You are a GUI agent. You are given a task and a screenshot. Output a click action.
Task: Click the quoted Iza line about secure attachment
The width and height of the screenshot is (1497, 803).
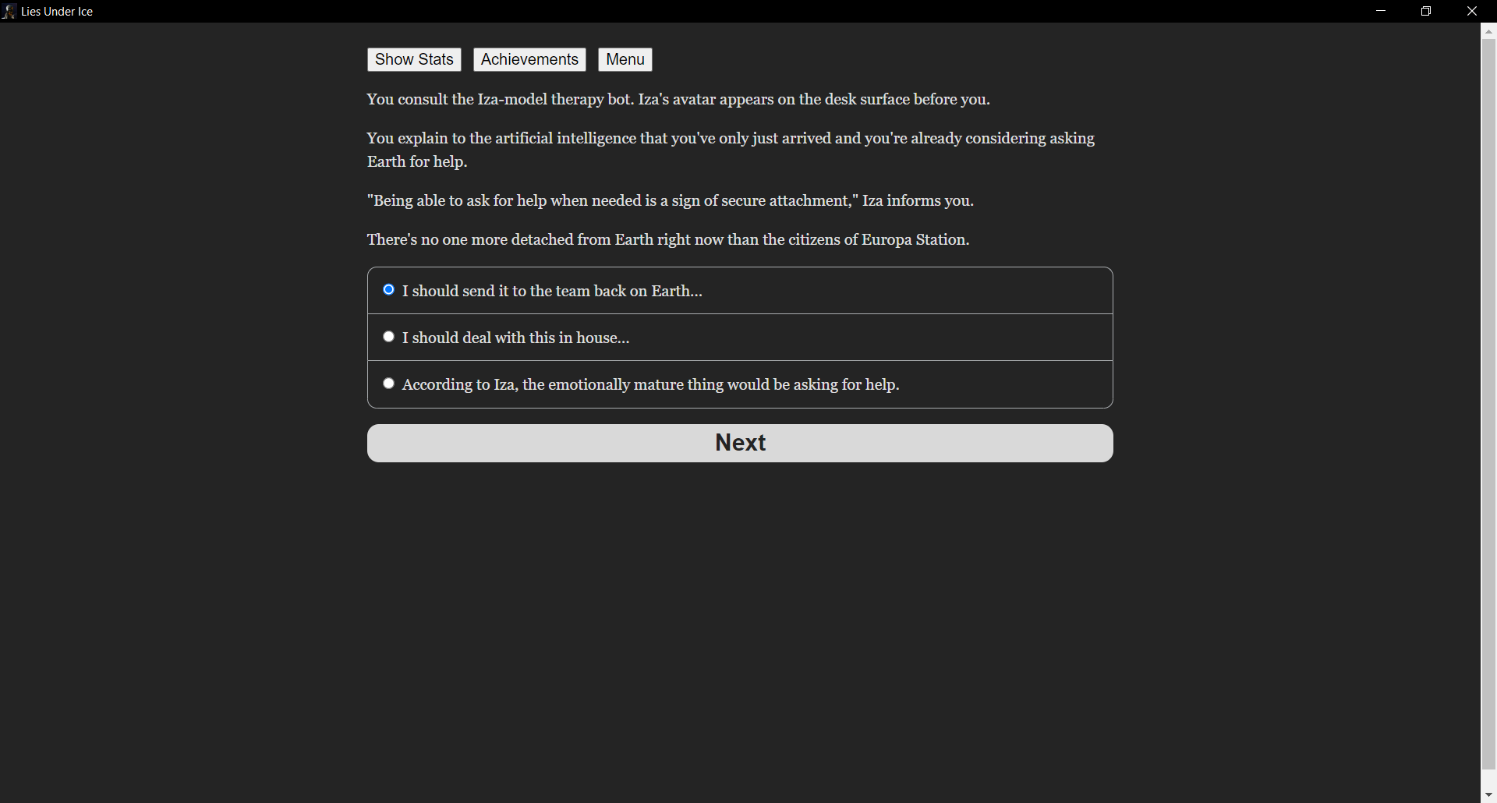click(671, 201)
